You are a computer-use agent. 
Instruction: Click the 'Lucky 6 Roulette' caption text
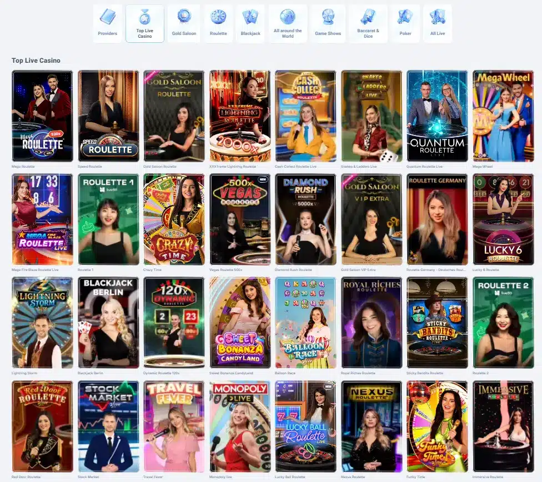click(x=486, y=270)
